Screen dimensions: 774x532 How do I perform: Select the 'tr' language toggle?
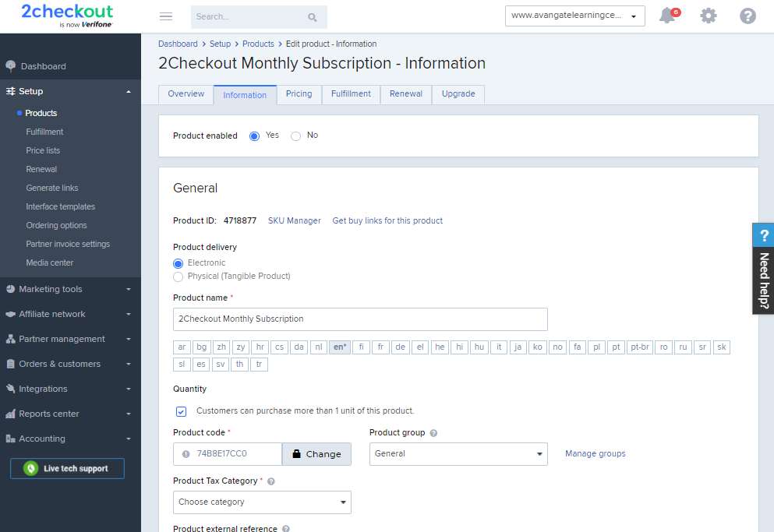coord(259,365)
